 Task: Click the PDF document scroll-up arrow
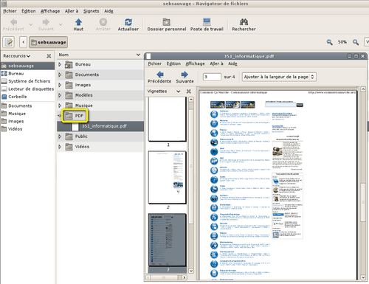coord(363,89)
